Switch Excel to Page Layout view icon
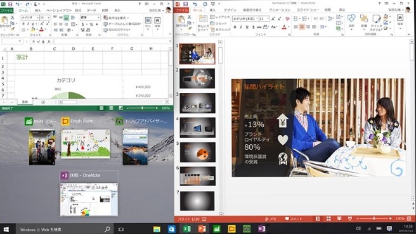The height and width of the screenshot is (234, 416). coord(111,108)
